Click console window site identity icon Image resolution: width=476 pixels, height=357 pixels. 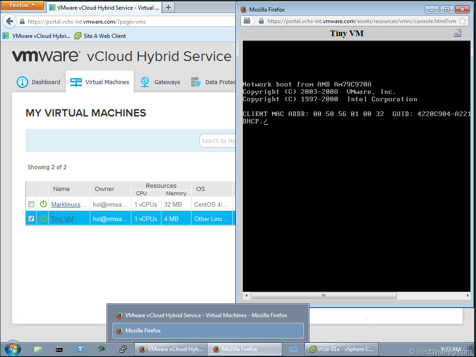pyautogui.click(x=247, y=21)
